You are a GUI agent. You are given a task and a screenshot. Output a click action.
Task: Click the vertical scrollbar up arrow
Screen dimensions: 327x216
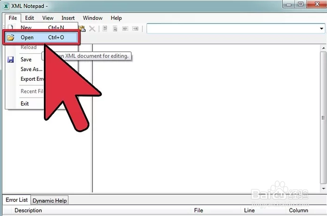323,48
